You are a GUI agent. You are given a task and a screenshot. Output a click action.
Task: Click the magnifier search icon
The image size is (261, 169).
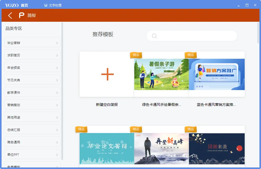[x=154, y=36]
